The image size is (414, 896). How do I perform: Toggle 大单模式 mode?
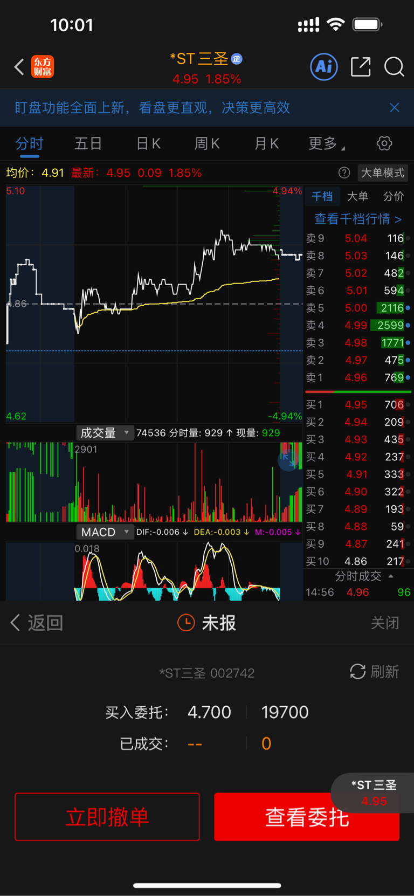(x=383, y=173)
